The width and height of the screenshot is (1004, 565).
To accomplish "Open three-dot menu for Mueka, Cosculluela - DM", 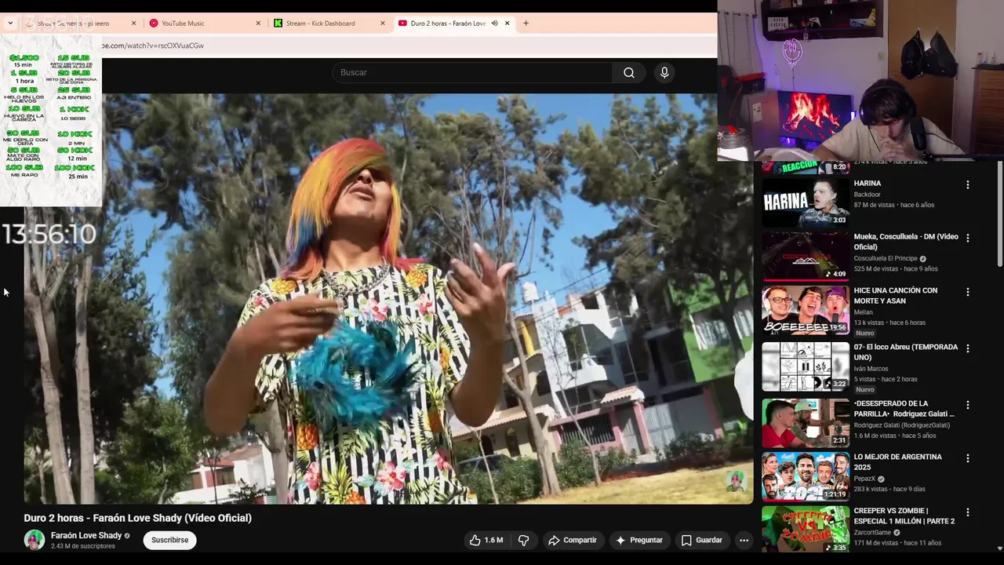I will (967, 238).
